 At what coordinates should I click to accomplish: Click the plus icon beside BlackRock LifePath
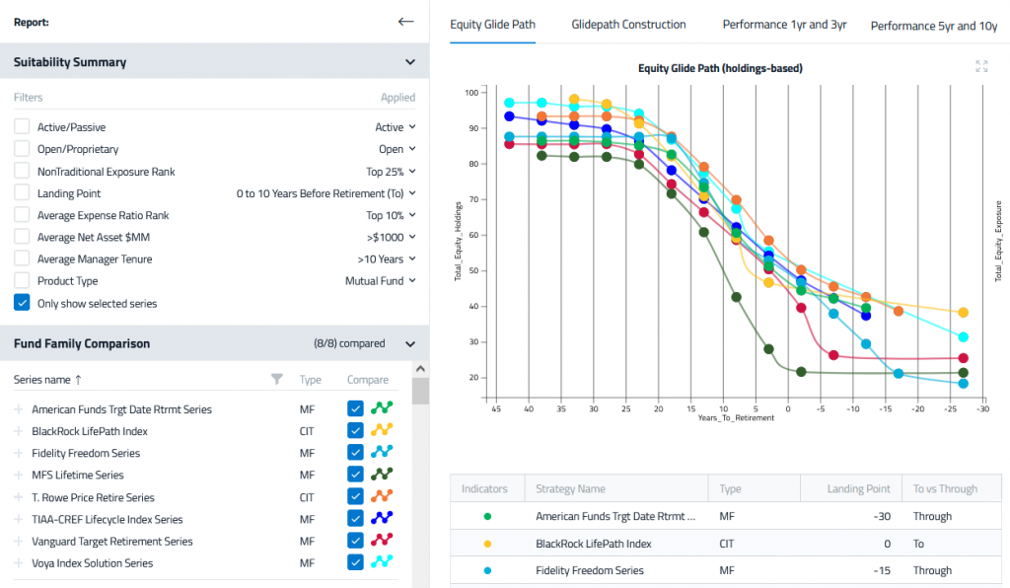click(x=19, y=431)
